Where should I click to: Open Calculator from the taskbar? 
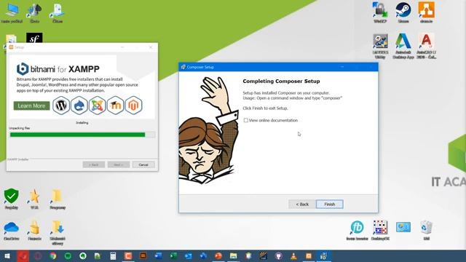[113, 256]
